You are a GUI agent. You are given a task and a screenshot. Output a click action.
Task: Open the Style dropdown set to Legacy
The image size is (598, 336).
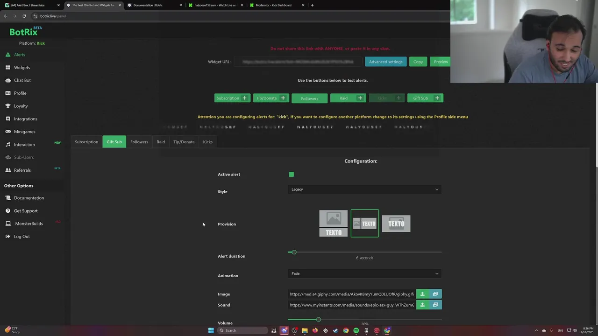click(365, 189)
